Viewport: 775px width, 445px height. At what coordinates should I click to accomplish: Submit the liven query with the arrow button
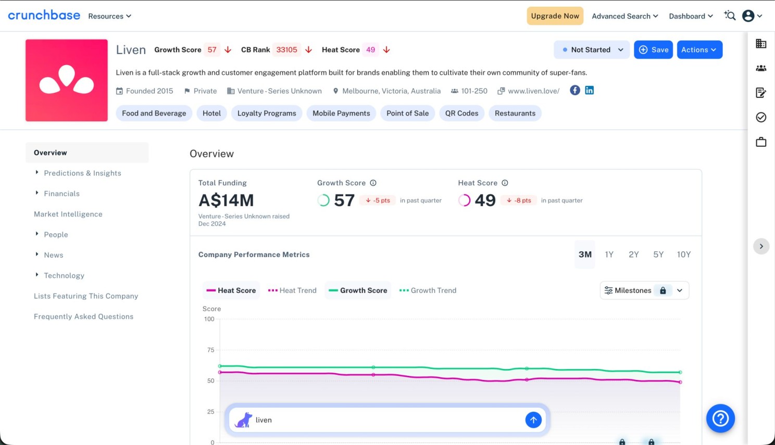533,420
